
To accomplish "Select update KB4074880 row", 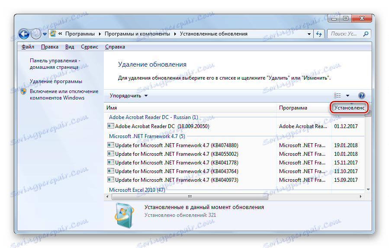I will (235, 145).
